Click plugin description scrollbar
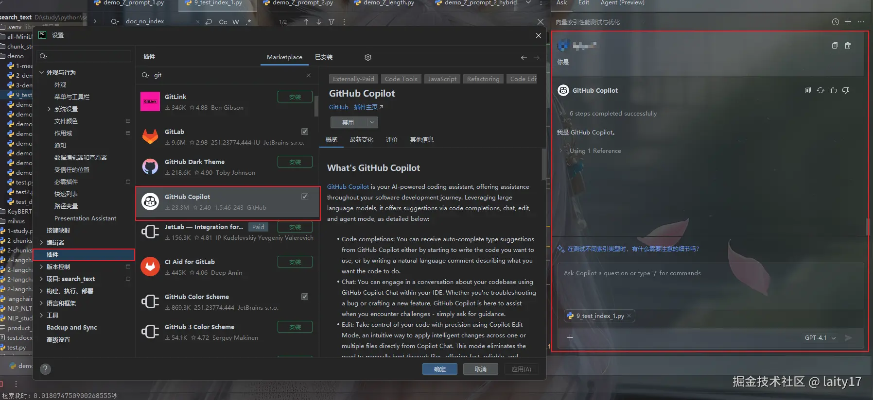 [543, 164]
